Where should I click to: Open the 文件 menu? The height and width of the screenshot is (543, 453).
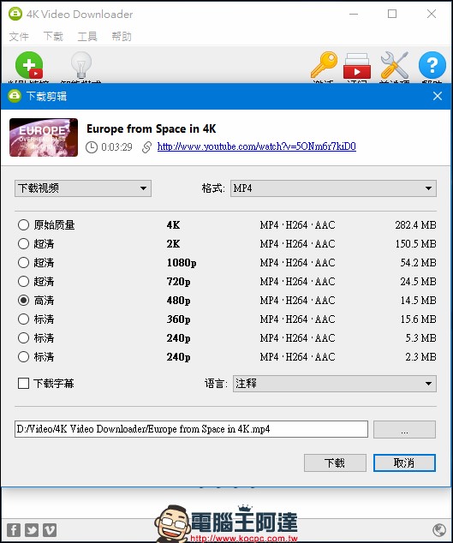19,36
